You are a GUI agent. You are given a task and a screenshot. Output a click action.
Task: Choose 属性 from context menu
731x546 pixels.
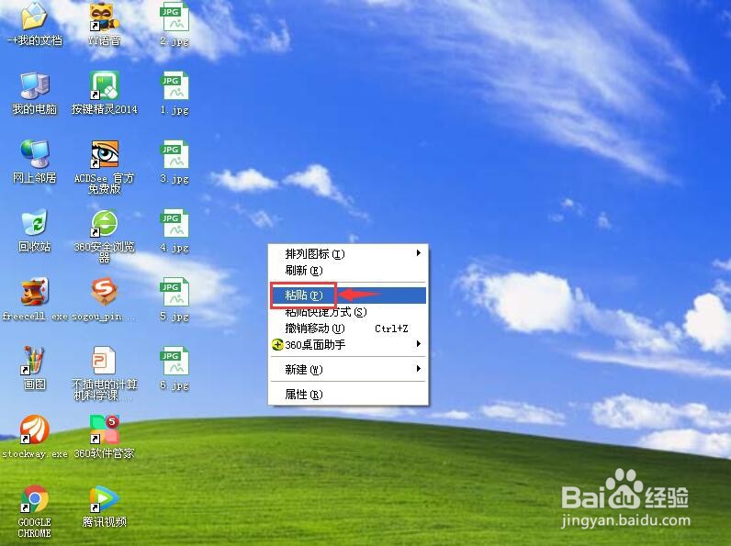coord(348,396)
